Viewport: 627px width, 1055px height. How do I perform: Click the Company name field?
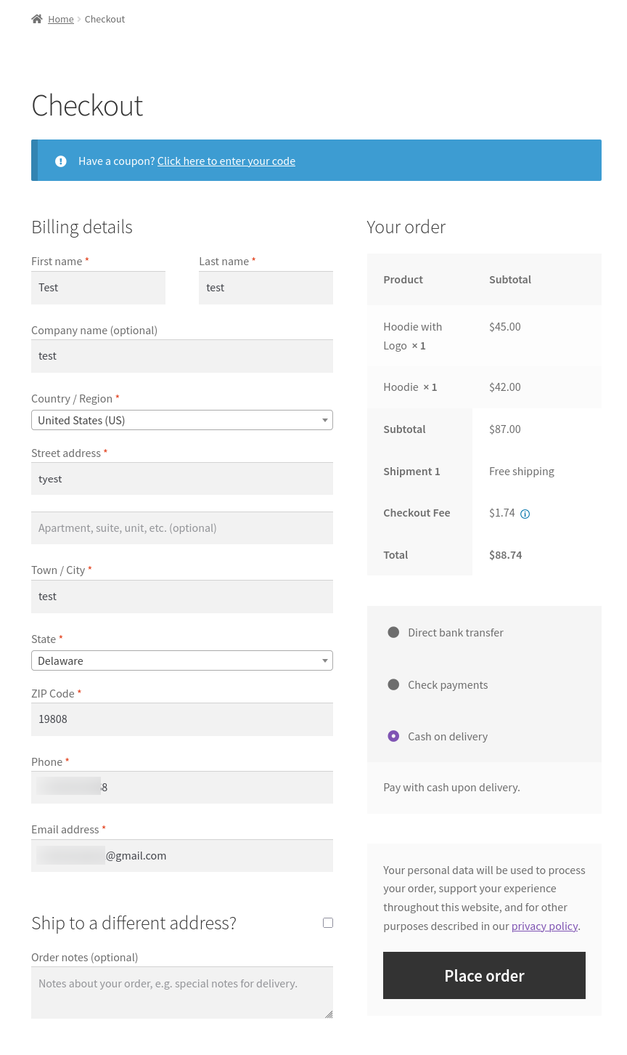(x=181, y=356)
